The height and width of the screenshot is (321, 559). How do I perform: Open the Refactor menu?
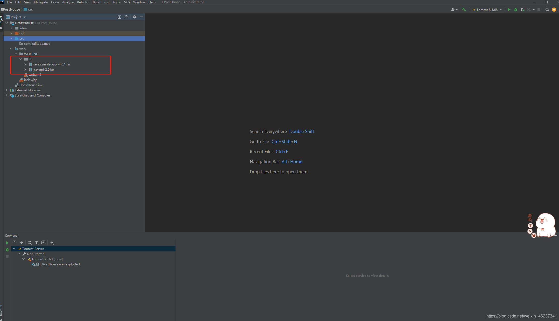[83, 2]
